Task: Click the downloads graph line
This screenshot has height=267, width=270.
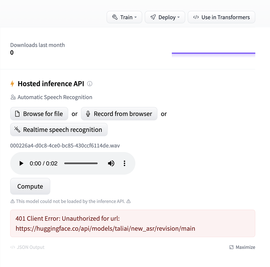Action: tap(213, 53)
